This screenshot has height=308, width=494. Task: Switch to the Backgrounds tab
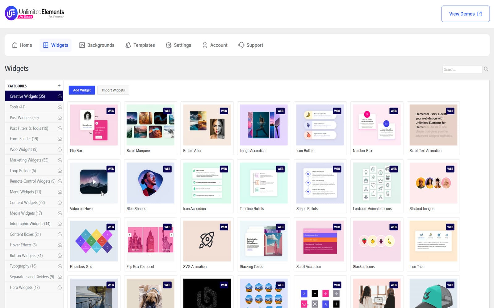pyautogui.click(x=97, y=45)
